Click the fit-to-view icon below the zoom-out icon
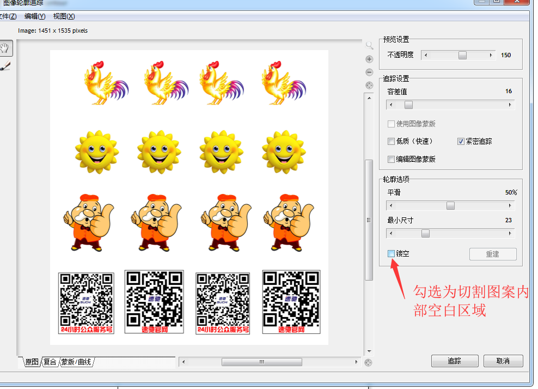 click(369, 85)
